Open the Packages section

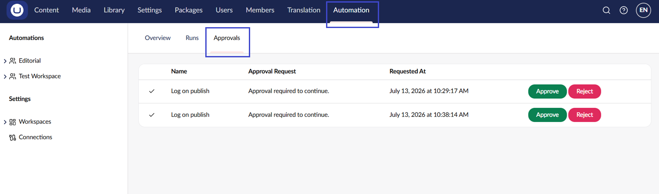[188, 10]
